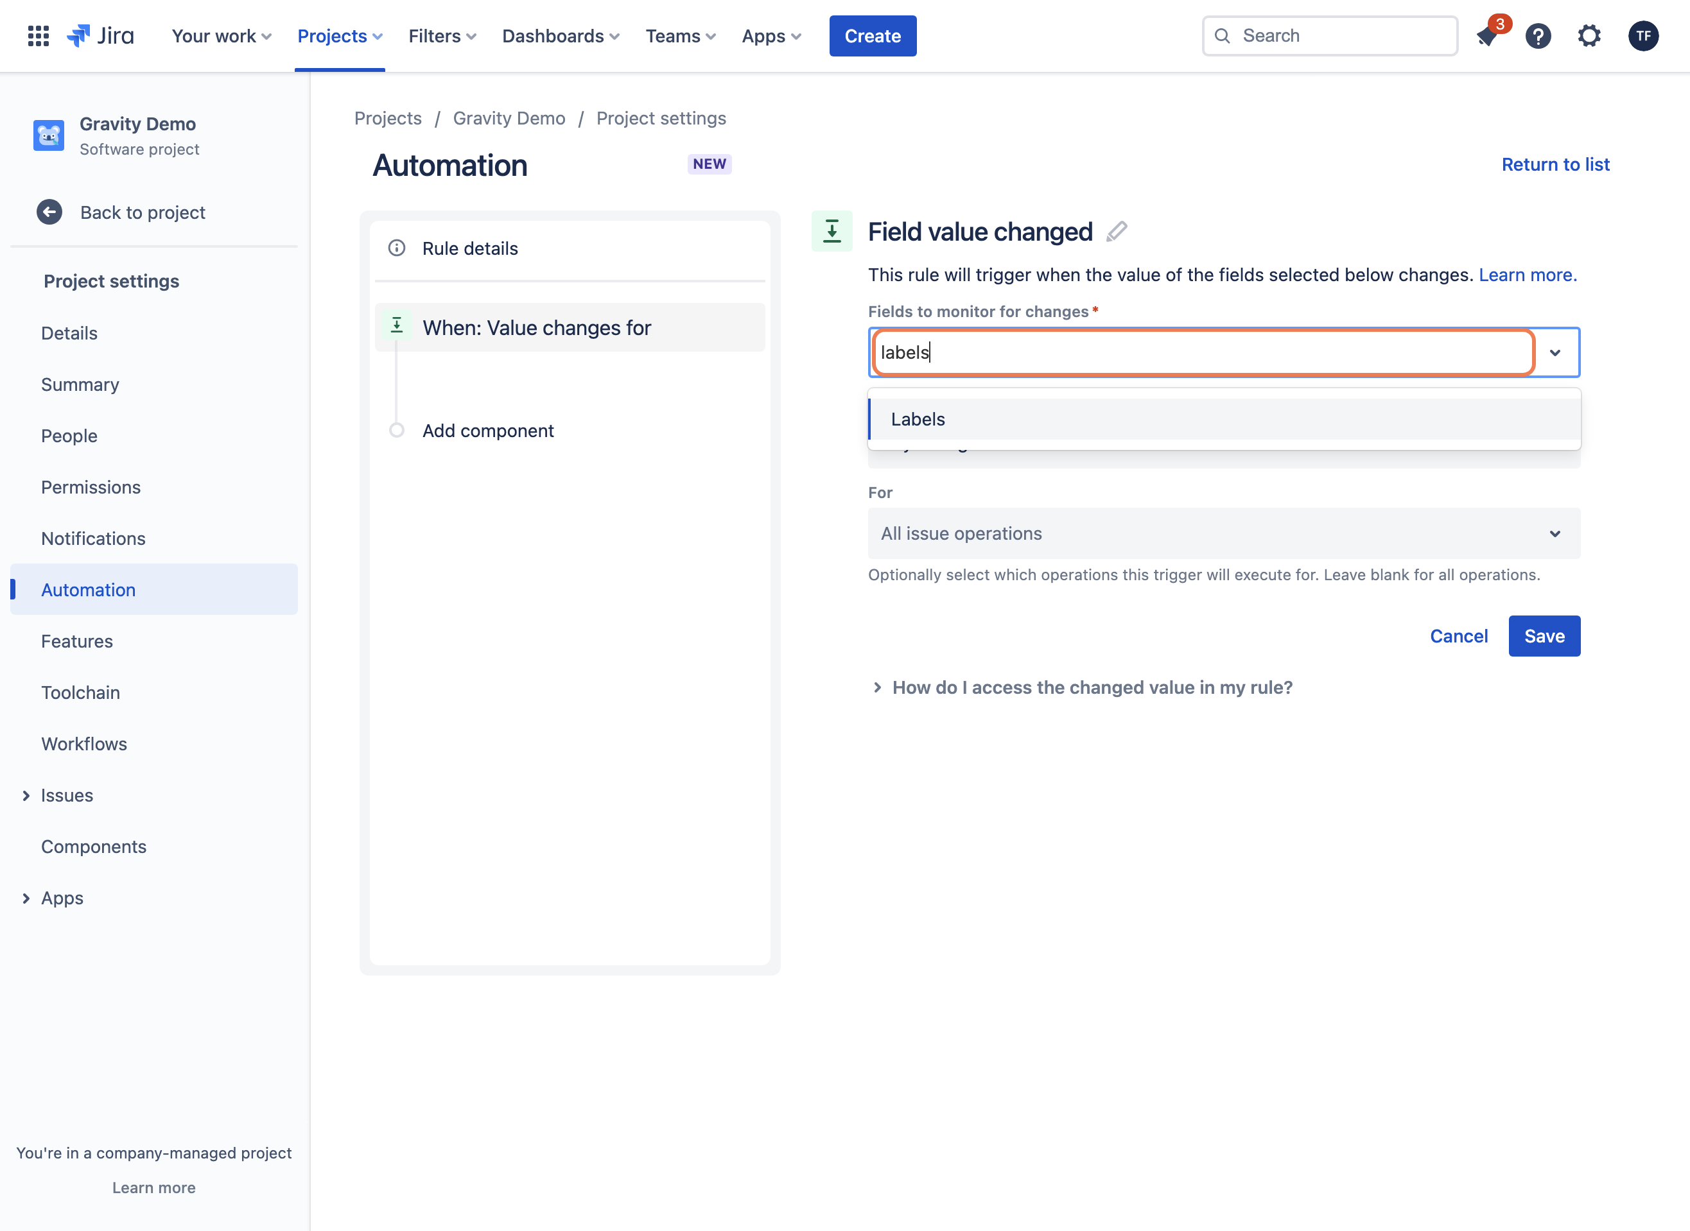Click the trigger icon beside When: Value changes for
This screenshot has height=1231, width=1690.
[397, 325]
